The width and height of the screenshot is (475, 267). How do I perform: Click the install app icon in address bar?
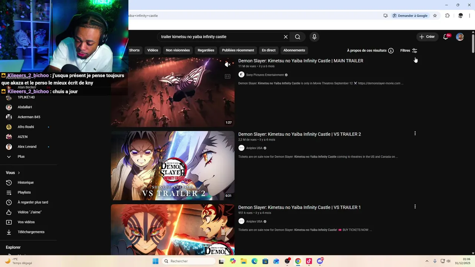(386, 16)
